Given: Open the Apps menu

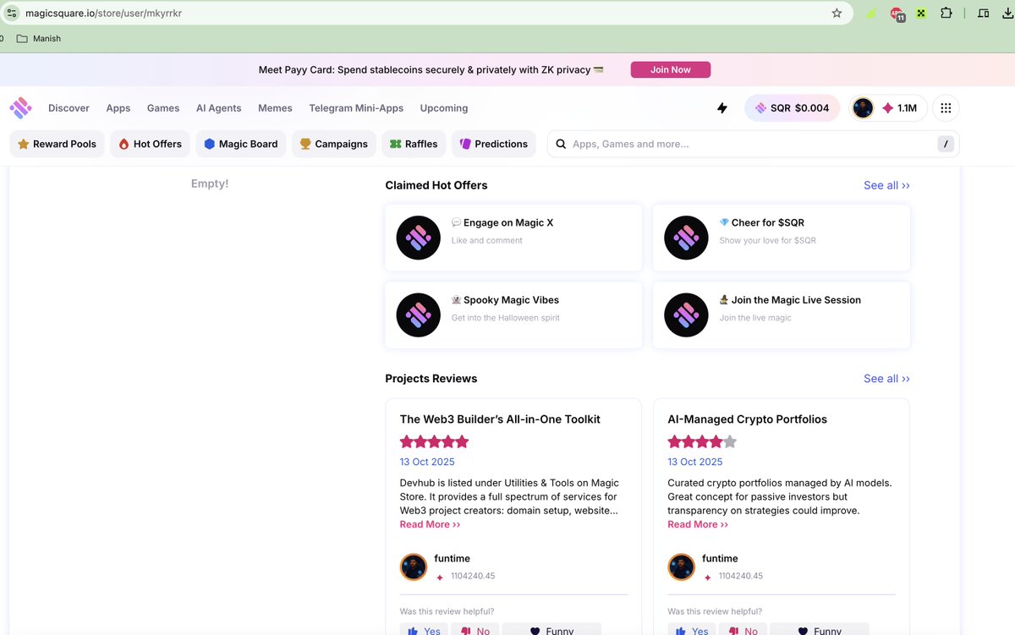Looking at the screenshot, I should tap(118, 108).
